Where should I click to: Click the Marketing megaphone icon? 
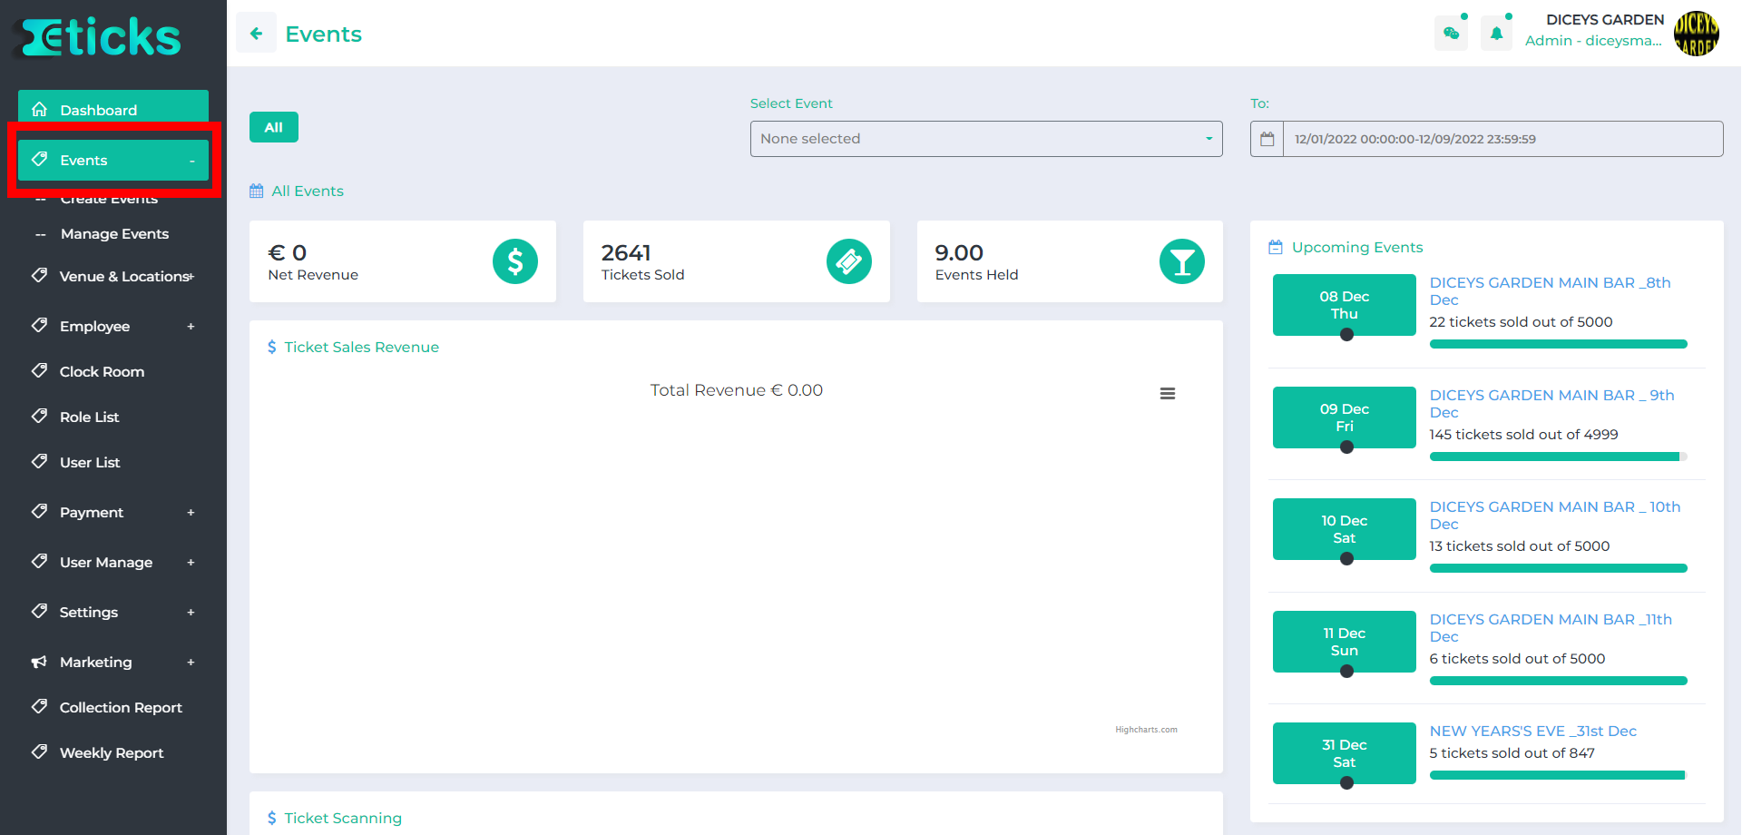(39, 662)
